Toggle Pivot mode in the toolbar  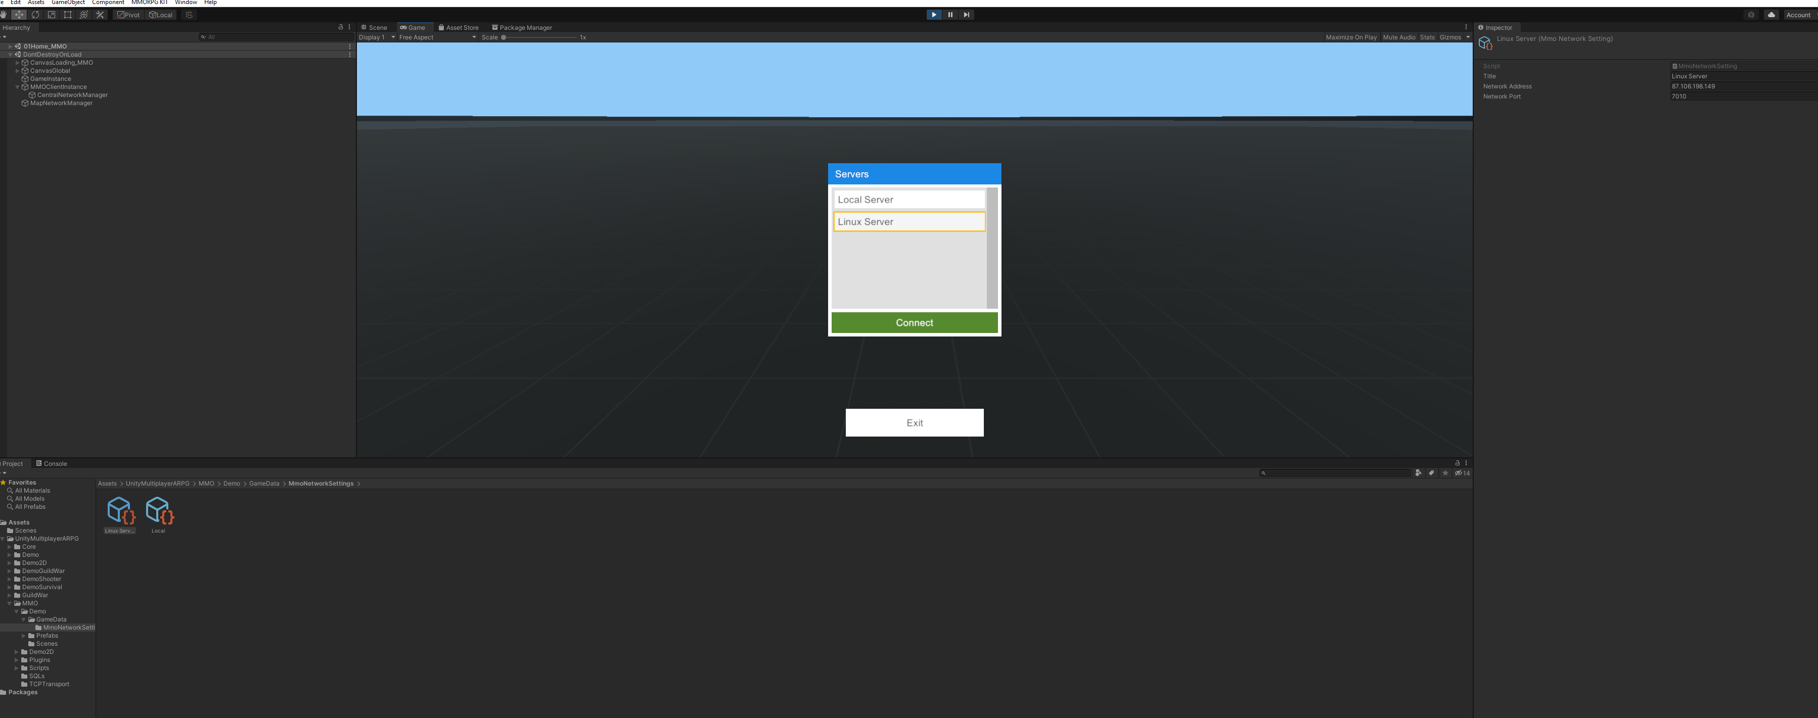point(128,14)
